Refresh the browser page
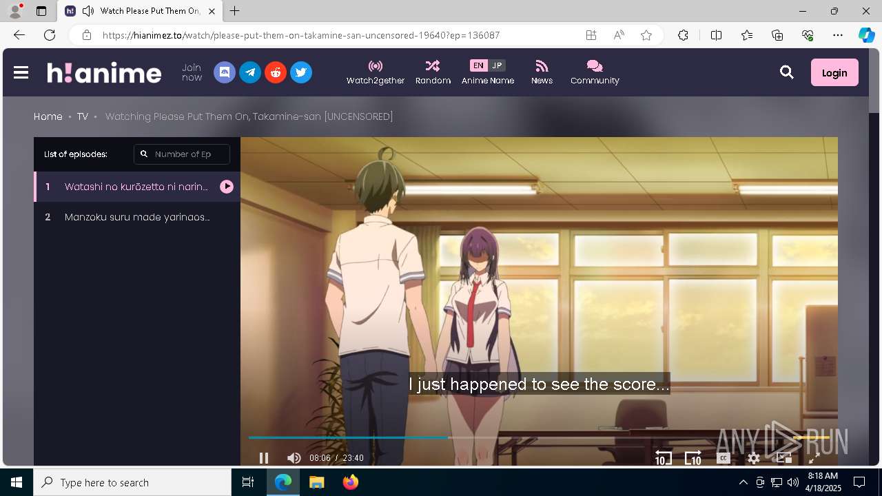The width and height of the screenshot is (882, 496). coord(50,35)
